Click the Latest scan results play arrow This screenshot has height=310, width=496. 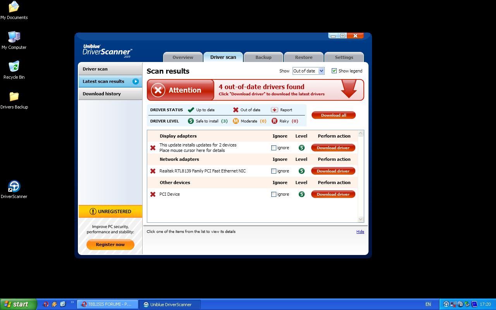tap(136, 81)
